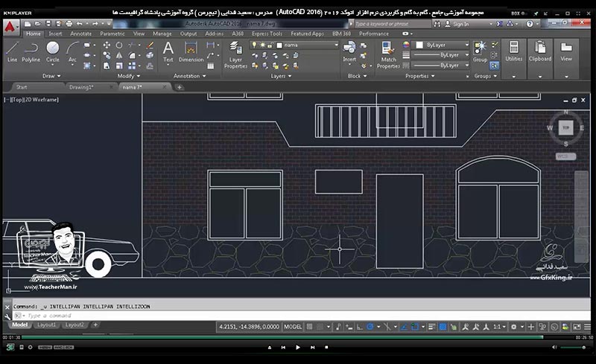
Task: Click the Start file tab
Action: click(x=22, y=87)
